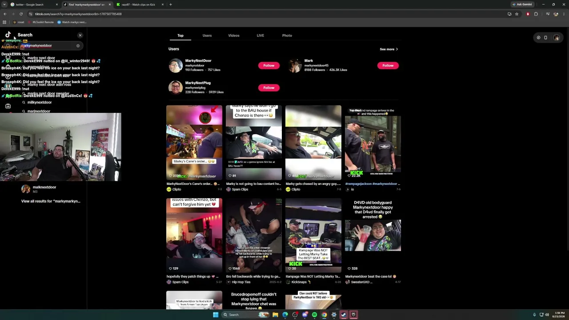
Task: Close the twitter Google Search tab
Action: pyautogui.click(x=56, y=4)
